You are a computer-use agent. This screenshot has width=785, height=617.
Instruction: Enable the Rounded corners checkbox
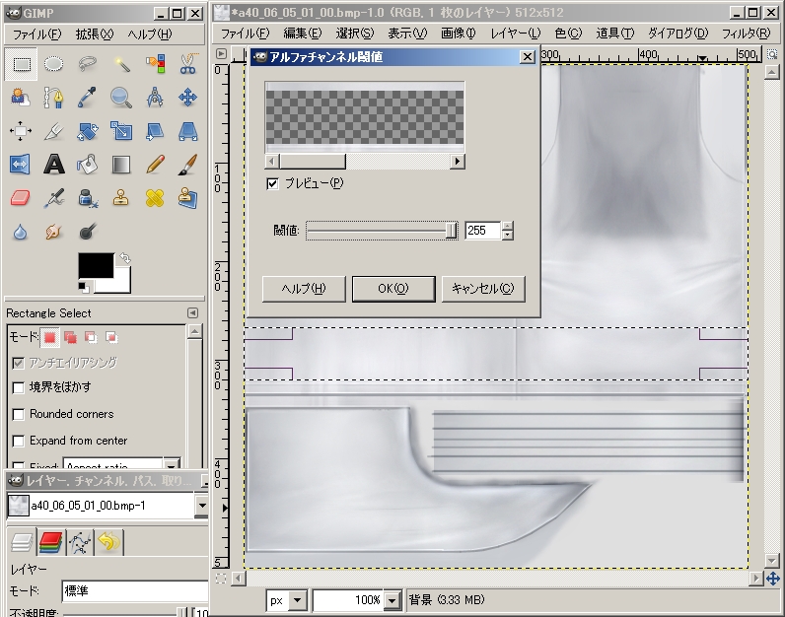click(x=19, y=414)
